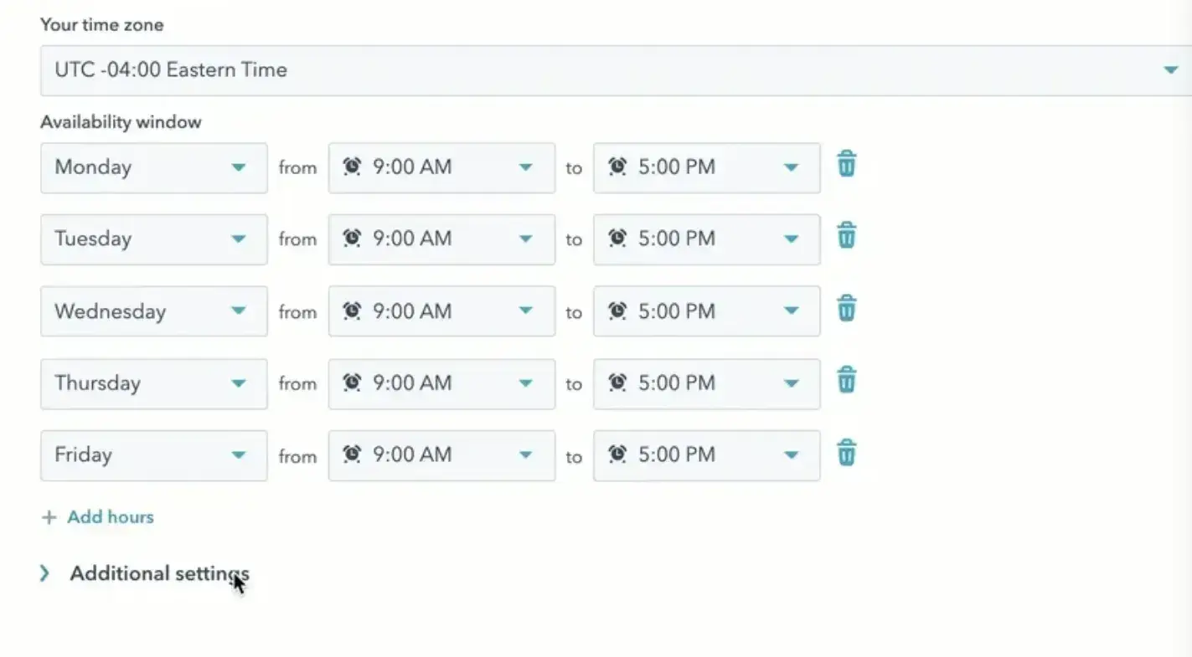Delete the Thursday availability row
Image resolution: width=1192 pixels, height=657 pixels.
click(x=846, y=380)
